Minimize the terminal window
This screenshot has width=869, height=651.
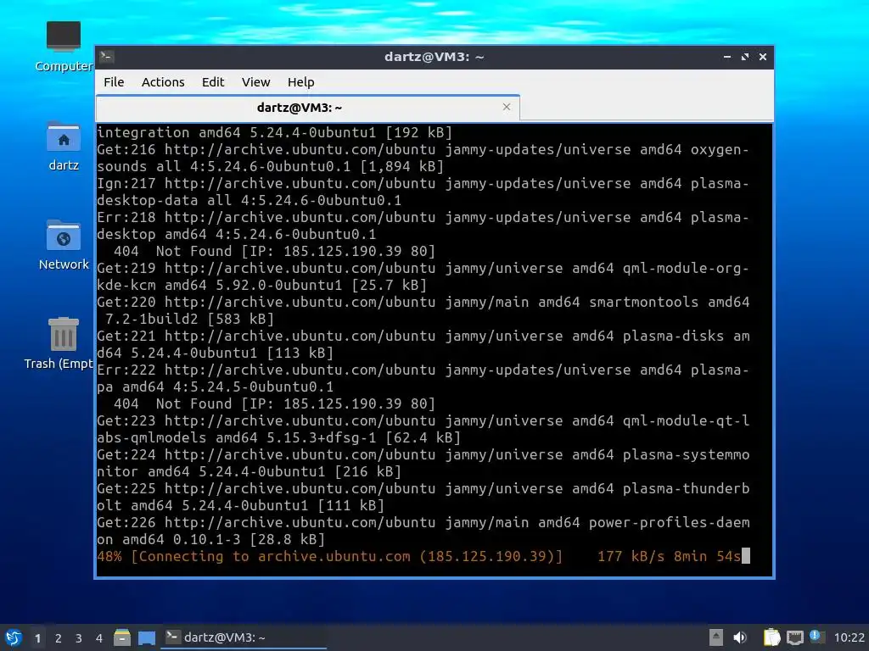click(x=727, y=57)
